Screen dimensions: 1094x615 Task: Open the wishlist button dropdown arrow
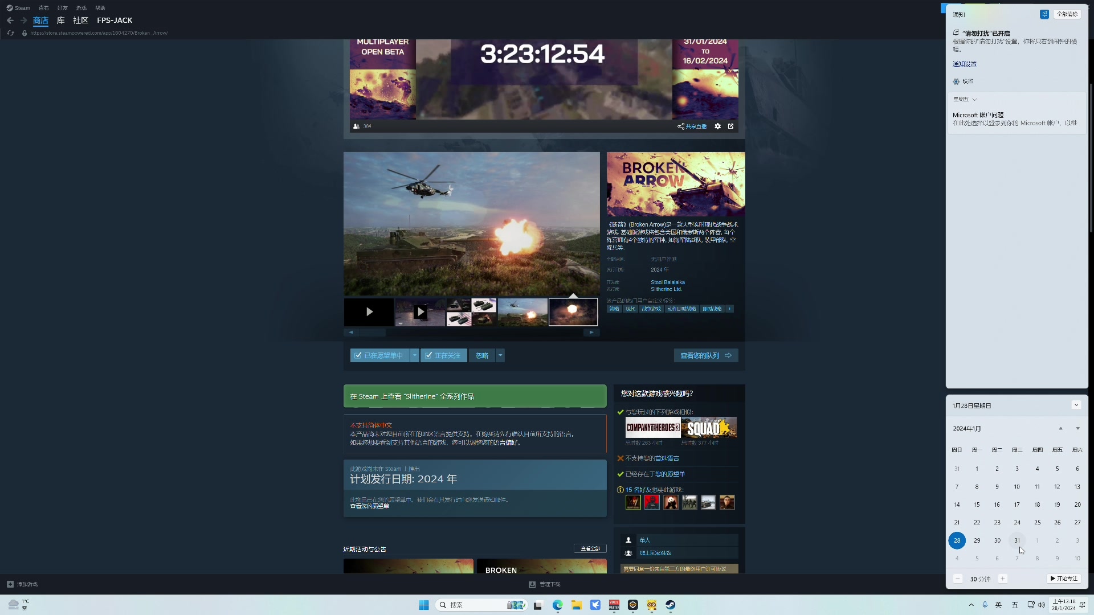[415, 355]
